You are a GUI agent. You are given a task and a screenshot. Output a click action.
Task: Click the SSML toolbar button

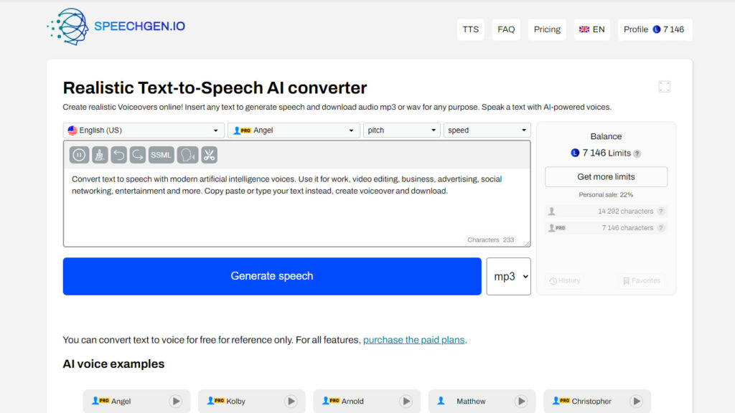click(161, 155)
